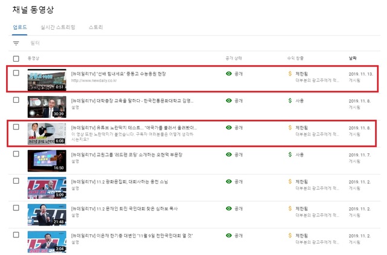Click the eye visibility icon for 교원그룹 '레드펜 코딩' video
This screenshot has width=387, height=255.
coord(229,154)
